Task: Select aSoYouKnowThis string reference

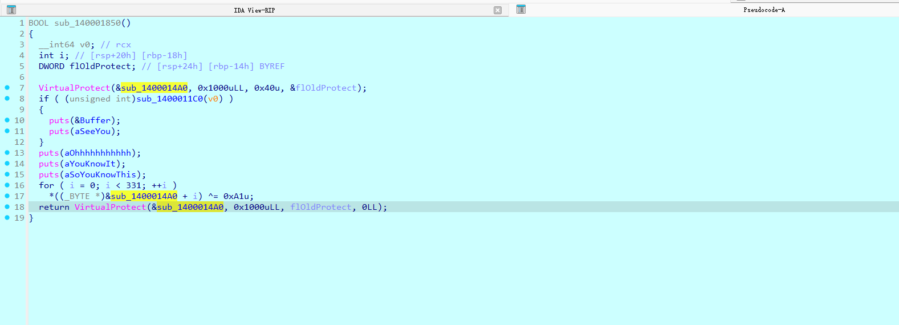Action: [x=100, y=174]
